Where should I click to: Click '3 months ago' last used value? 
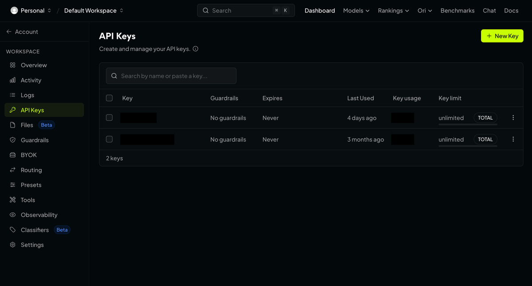pos(366,139)
